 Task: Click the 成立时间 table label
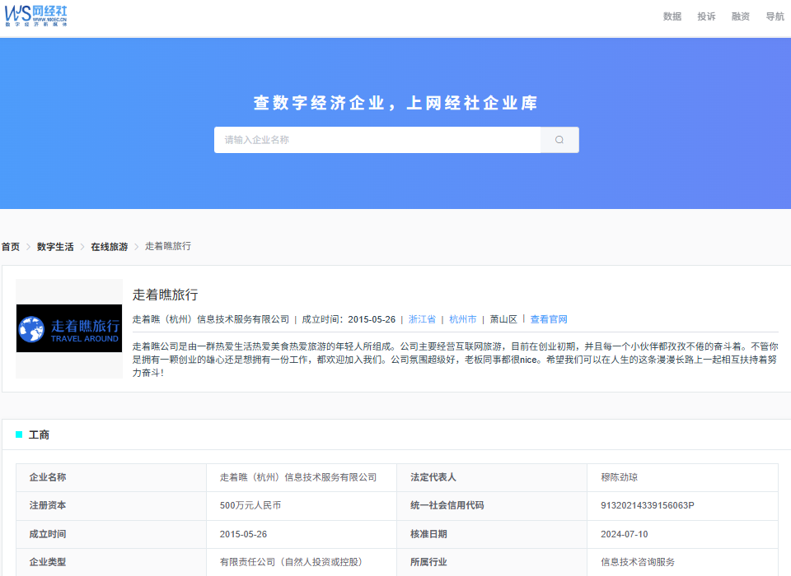(48, 534)
